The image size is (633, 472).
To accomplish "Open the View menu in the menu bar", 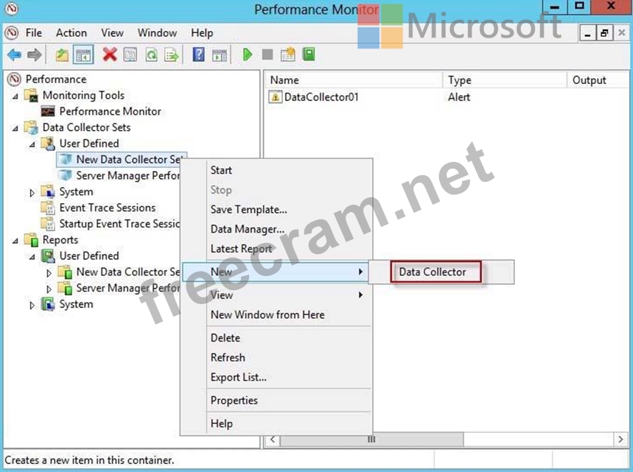I will click(112, 32).
